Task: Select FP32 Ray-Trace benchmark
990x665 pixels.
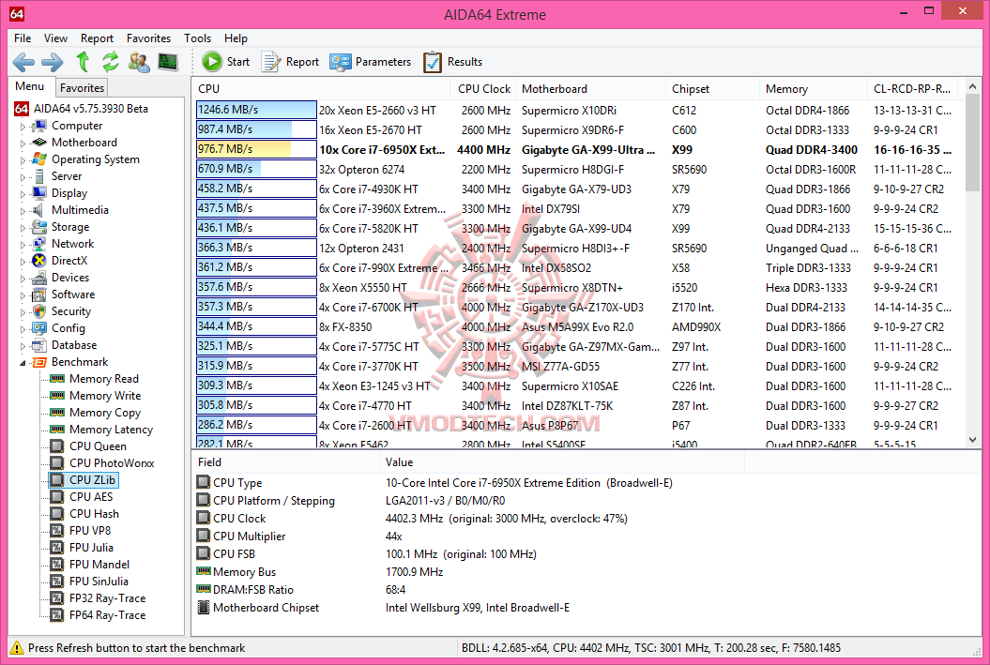Action: point(107,598)
